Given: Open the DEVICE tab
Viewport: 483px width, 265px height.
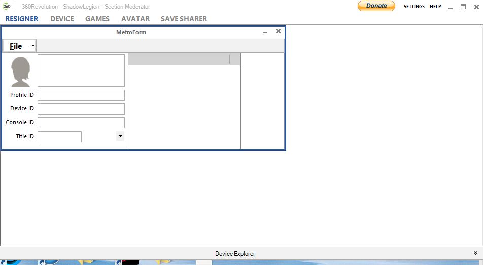Looking at the screenshot, I should pyautogui.click(x=62, y=19).
